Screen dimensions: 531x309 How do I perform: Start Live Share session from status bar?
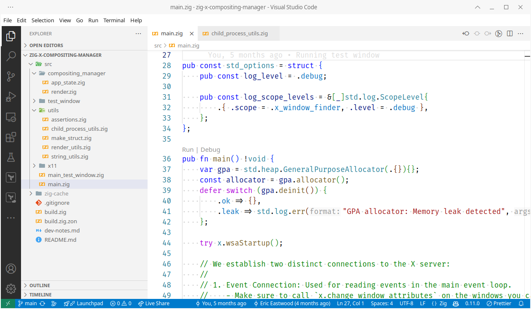click(x=154, y=304)
